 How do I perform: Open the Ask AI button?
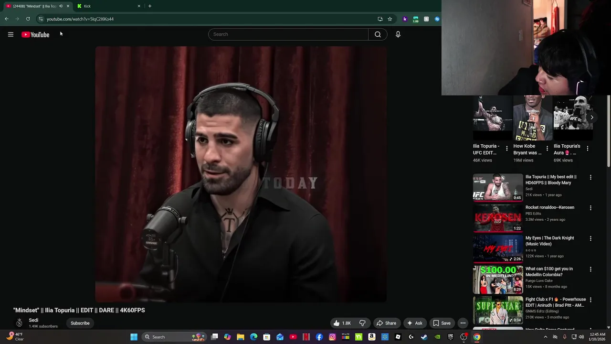coord(414,323)
